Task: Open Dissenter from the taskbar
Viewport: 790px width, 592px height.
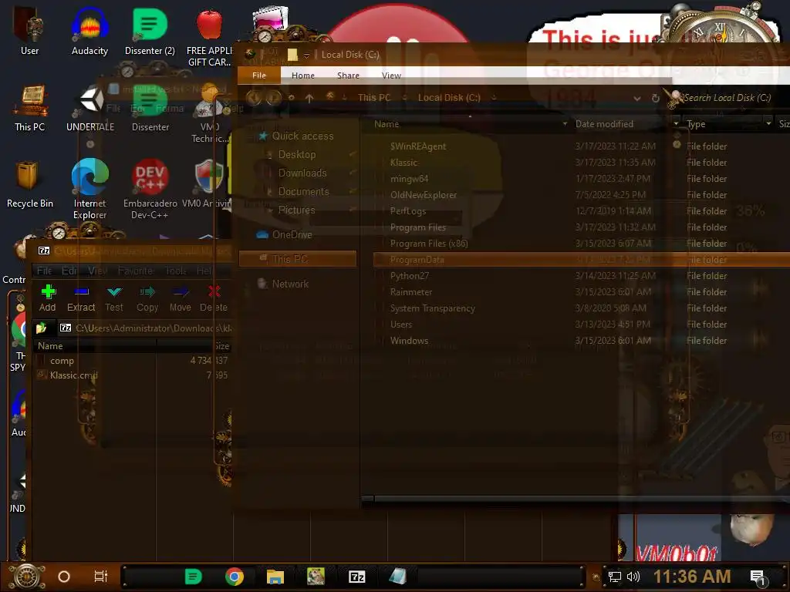Action: (x=193, y=577)
